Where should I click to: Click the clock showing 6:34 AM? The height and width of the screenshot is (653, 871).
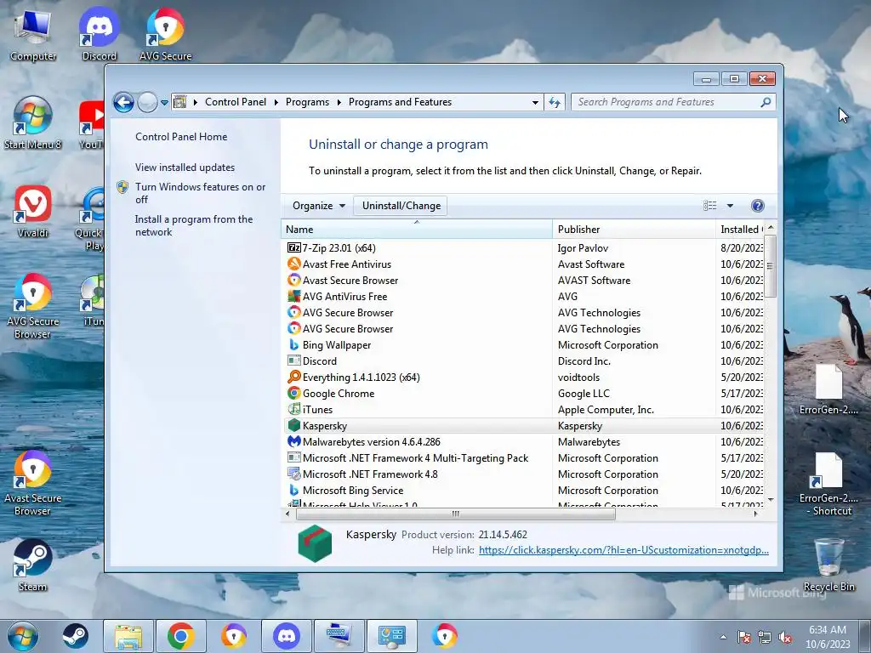(827, 630)
